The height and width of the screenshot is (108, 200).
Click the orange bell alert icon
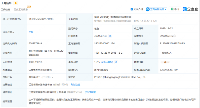tap(16, 3)
